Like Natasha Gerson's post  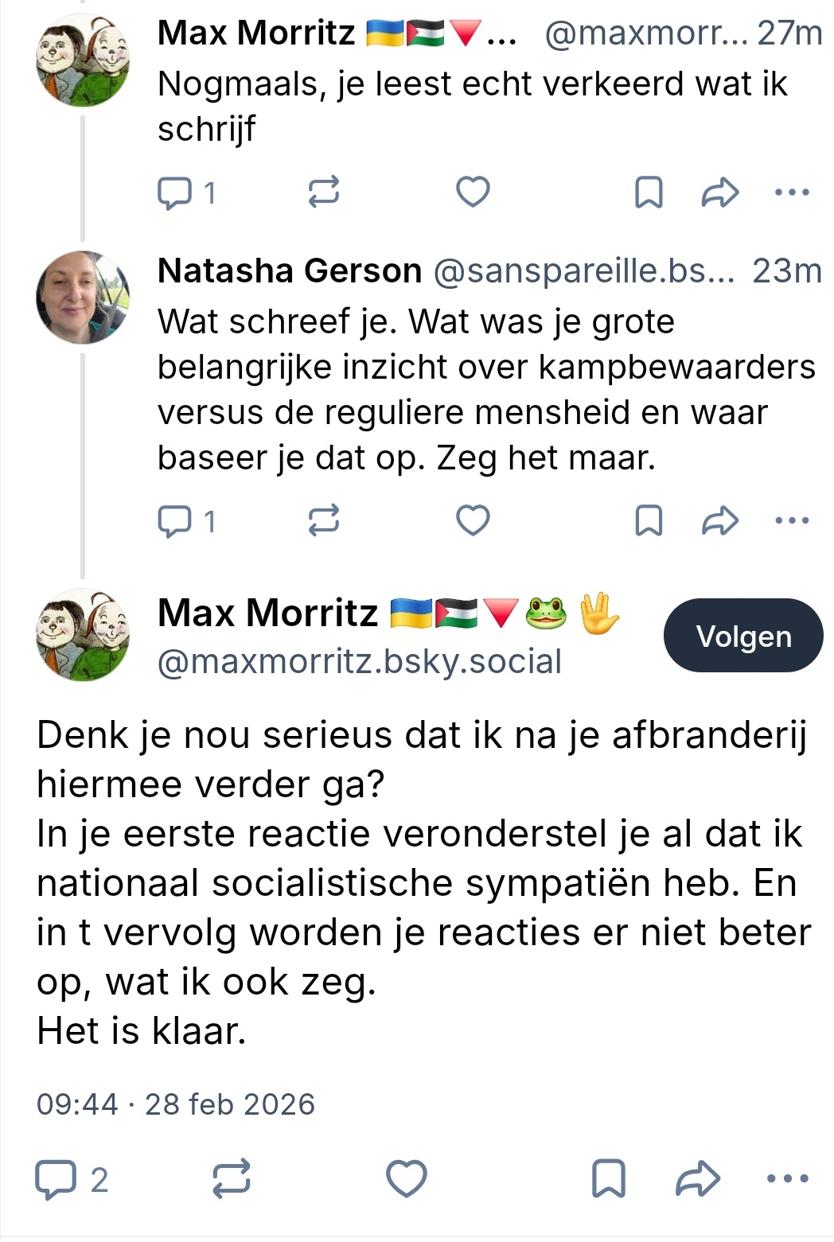coord(473,521)
